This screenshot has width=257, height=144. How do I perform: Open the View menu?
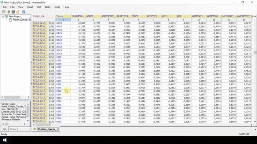click(20, 7)
